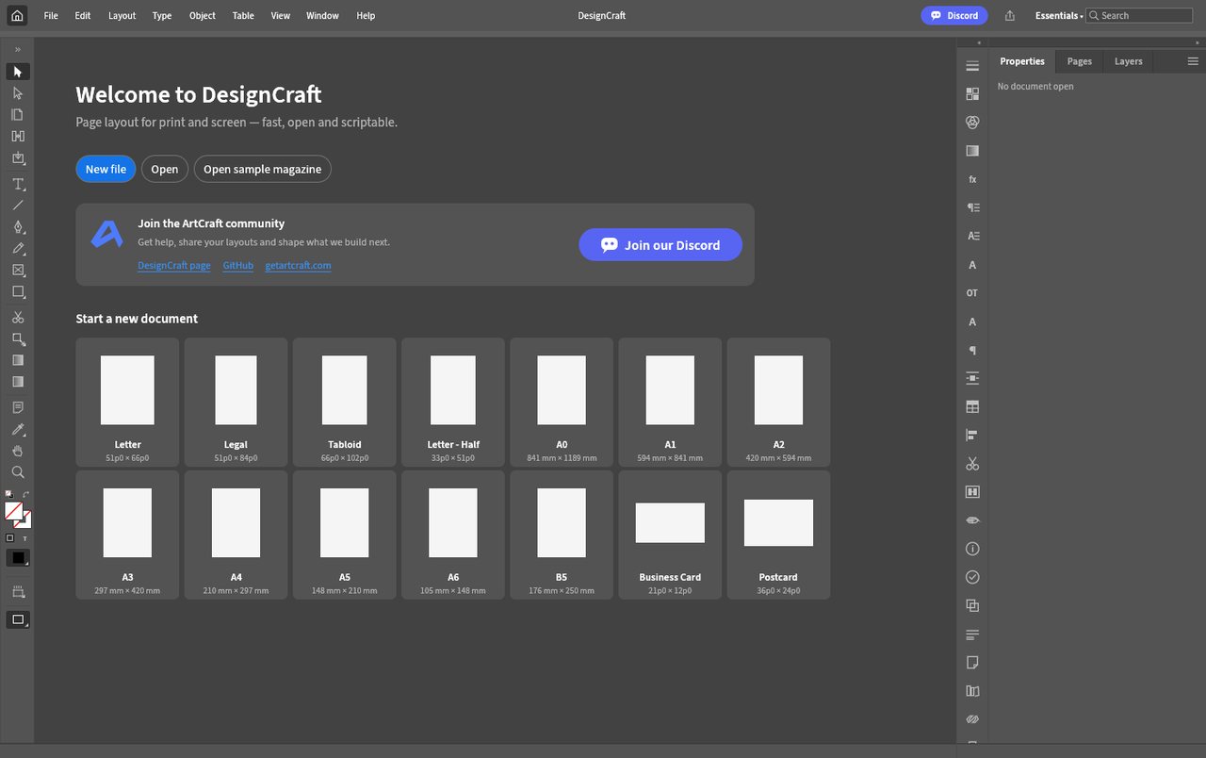
Task: Click the share/export icon beside Discord
Action: click(1010, 16)
